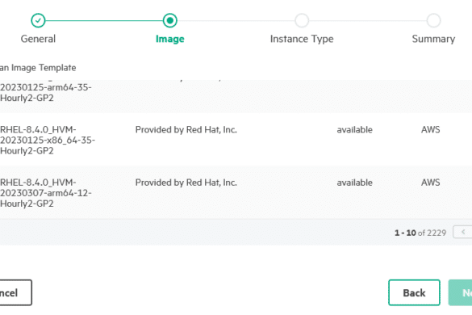The image size is (472, 315).
Task: Click the Summary step circle
Action: tap(434, 20)
